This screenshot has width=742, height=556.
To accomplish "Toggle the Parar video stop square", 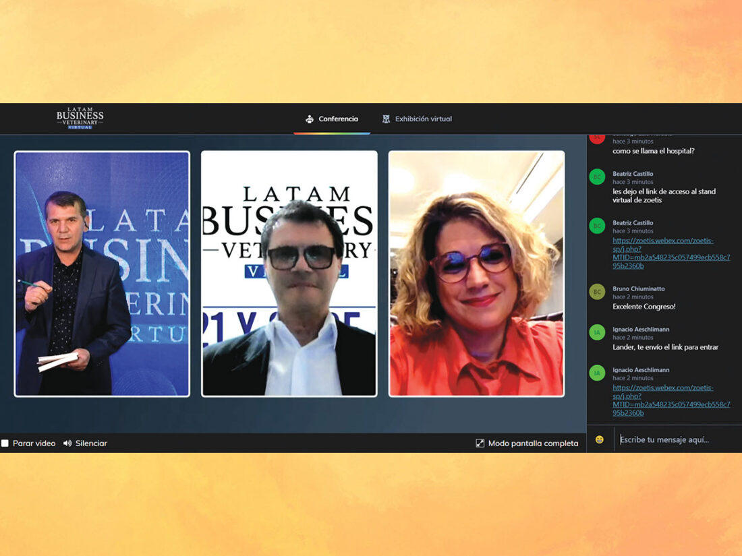I will pyautogui.click(x=5, y=443).
